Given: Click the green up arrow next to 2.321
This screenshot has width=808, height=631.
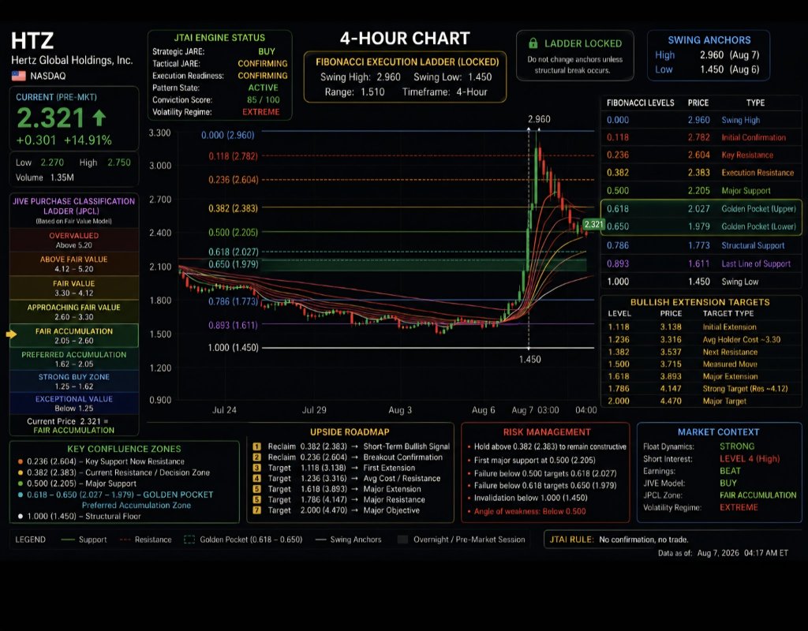Looking at the screenshot, I should [99, 118].
